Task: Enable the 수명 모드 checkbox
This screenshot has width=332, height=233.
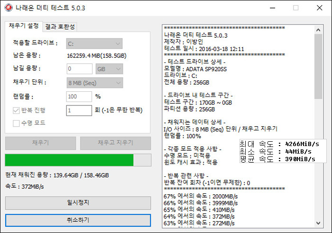Action: [16, 123]
